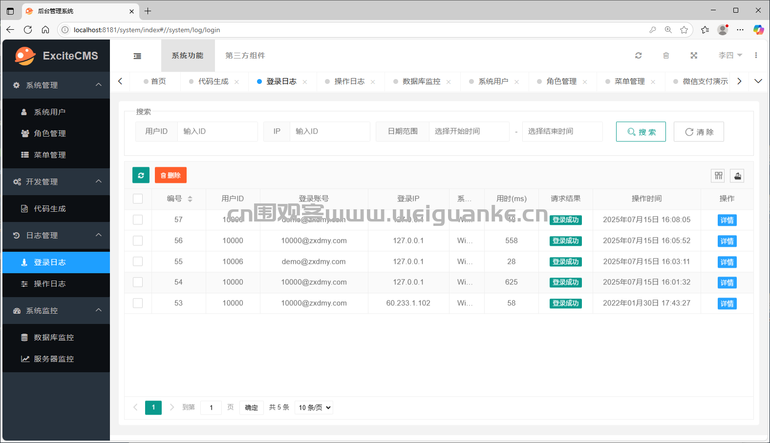This screenshot has width=770, height=443.
Task: Select 代码生成 in the sidebar
Action: (x=56, y=208)
